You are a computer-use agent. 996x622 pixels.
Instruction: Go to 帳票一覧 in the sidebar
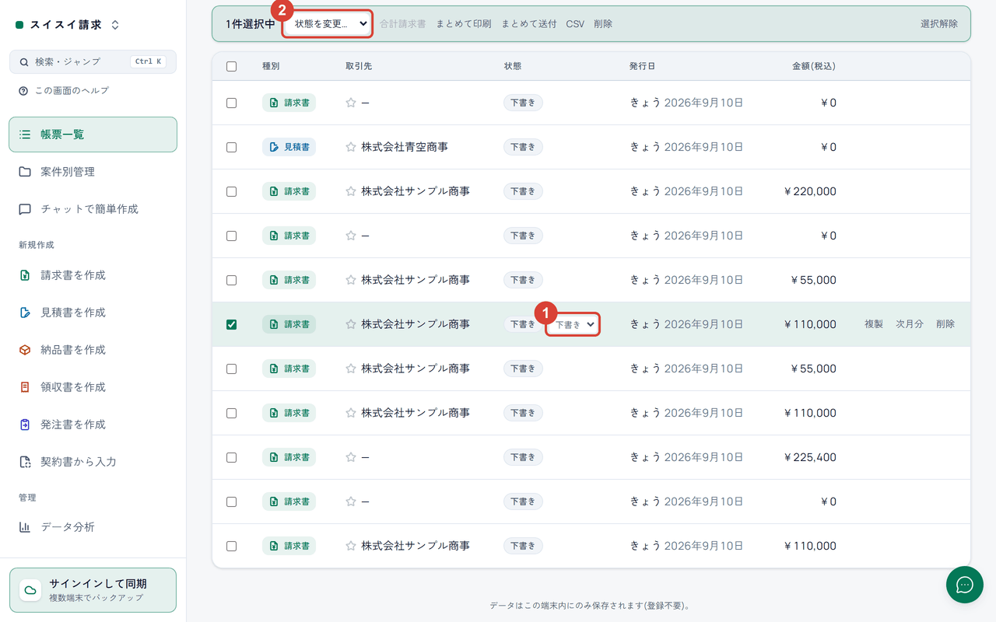pyautogui.click(x=93, y=135)
